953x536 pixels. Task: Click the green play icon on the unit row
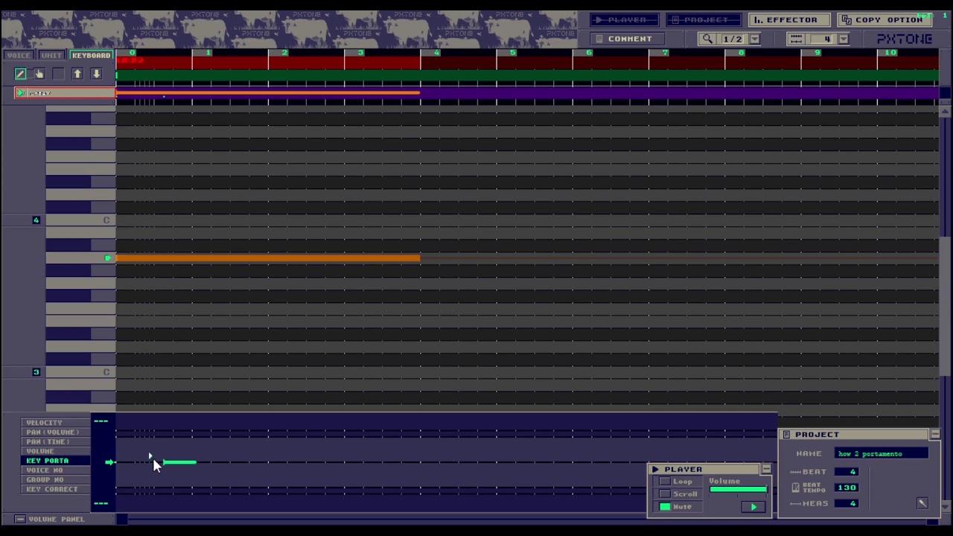(x=21, y=93)
